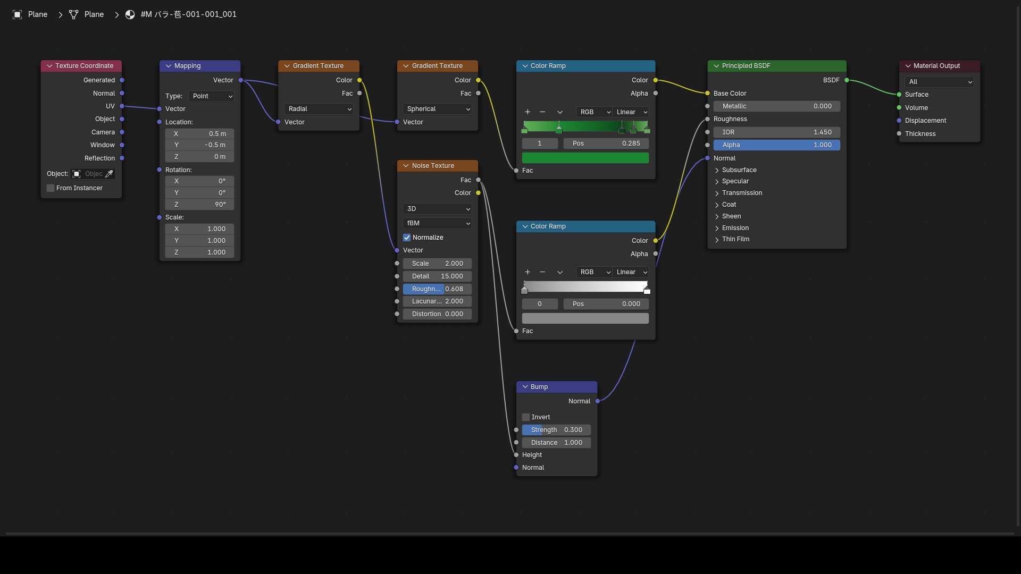Click the material sphere icon in breadcrumb
The image size is (1021, 574).
pyautogui.click(x=130, y=14)
